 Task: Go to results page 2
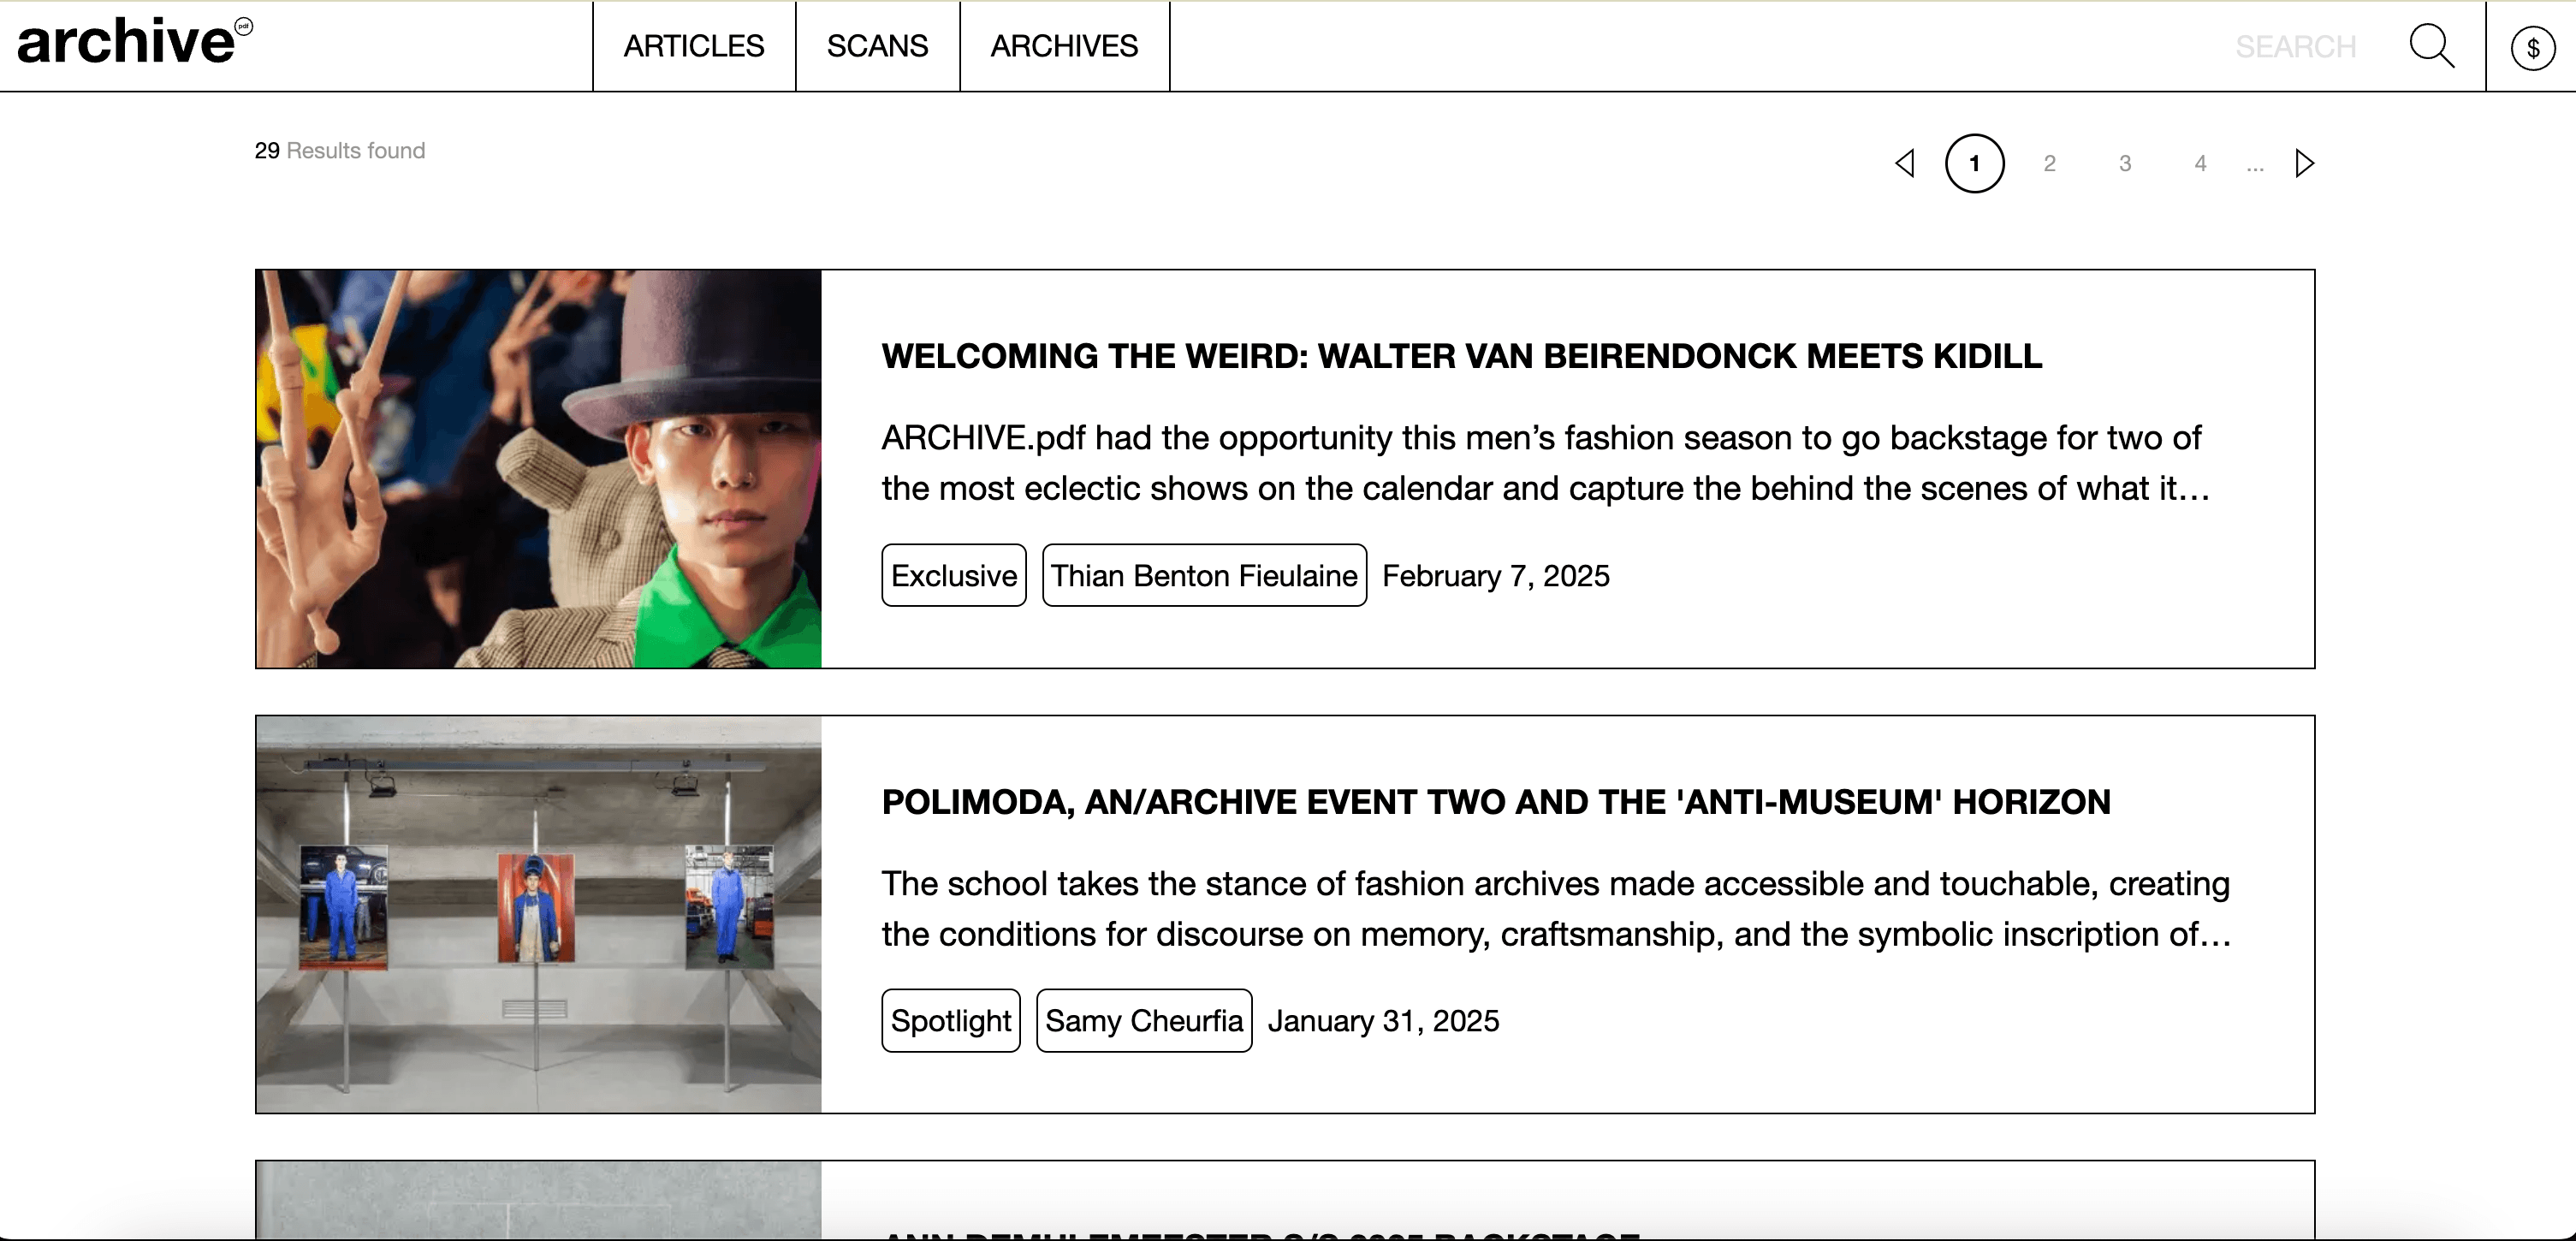click(2050, 163)
